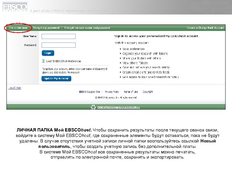Click the Update My Account button
This screenshot has width=232, height=174.
tap(56, 79)
